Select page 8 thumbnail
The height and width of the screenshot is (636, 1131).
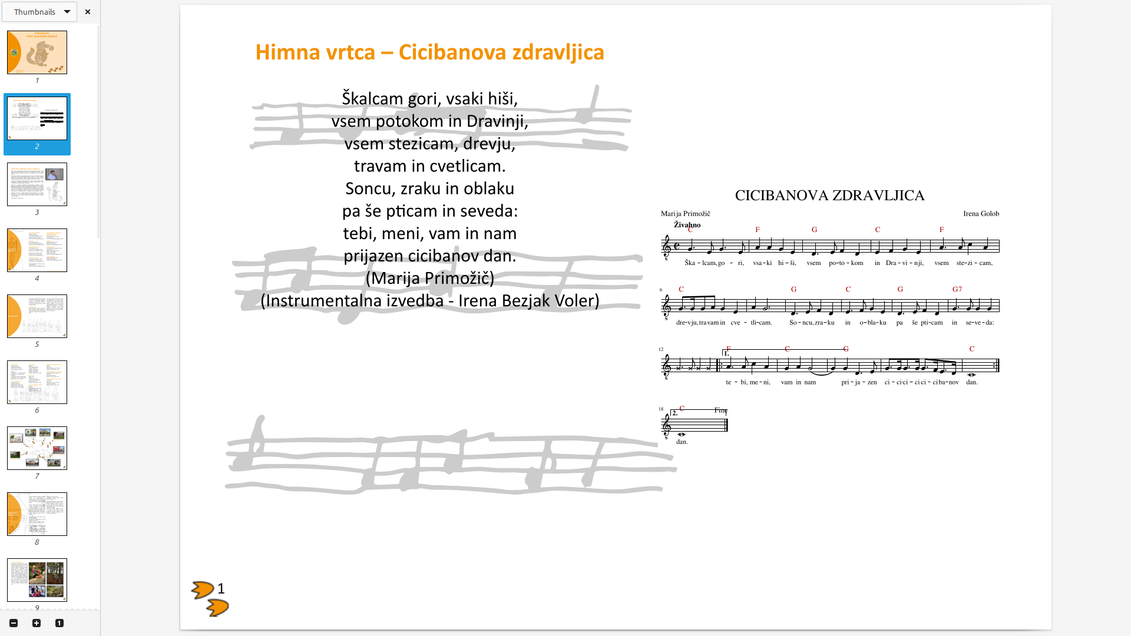(37, 514)
